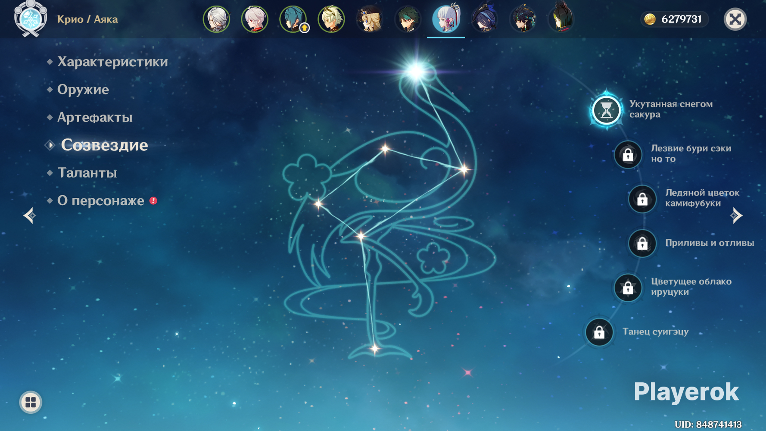
Task: Click the red exclamation notification badge
Action: [153, 200]
